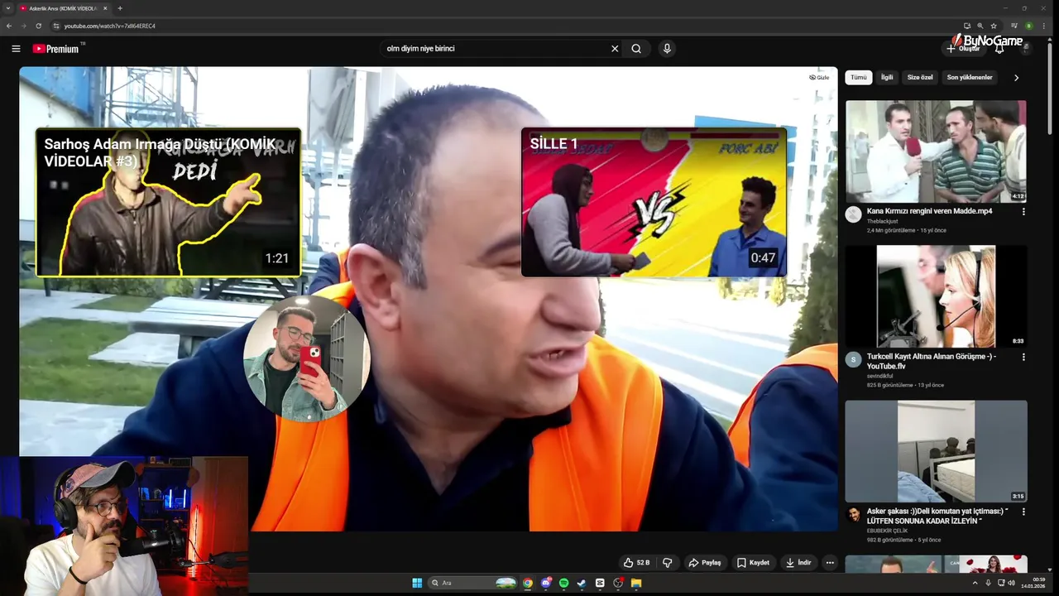The height and width of the screenshot is (596, 1059).
Task: Open a new browser tab
Action: click(120, 8)
